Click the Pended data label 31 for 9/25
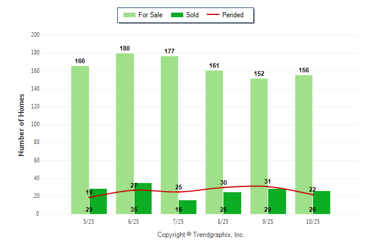Screen dimensions: 371x249 [268, 181]
